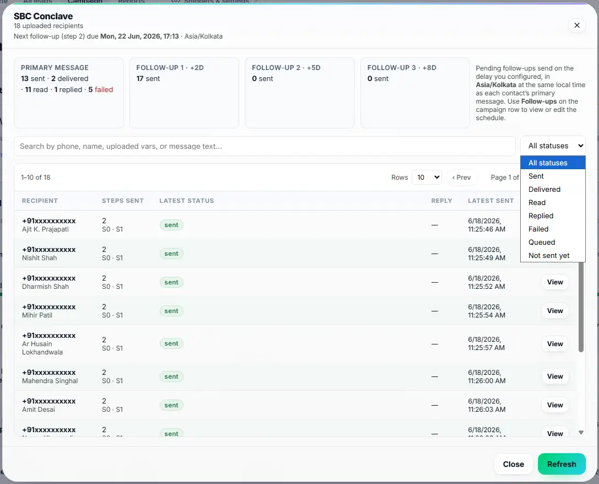The width and height of the screenshot is (599, 484).
Task: Filter recipients by Failed status
Action: [553, 229]
